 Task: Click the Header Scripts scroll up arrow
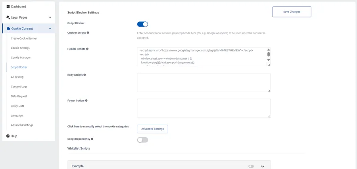[x=269, y=49]
